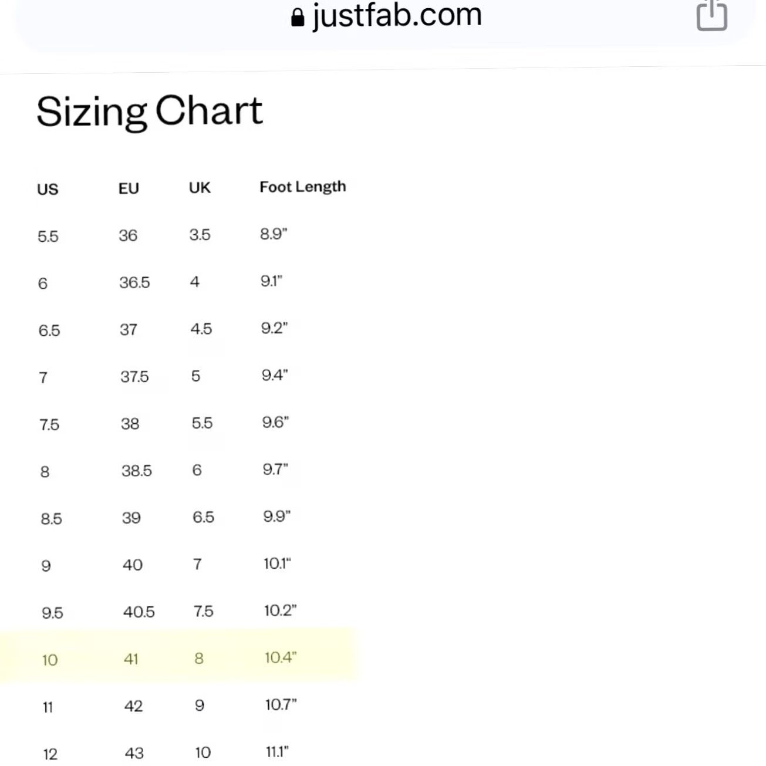Image resolution: width=766 pixels, height=766 pixels.
Task: Tap the justfab.com address text
Action: coord(397,15)
